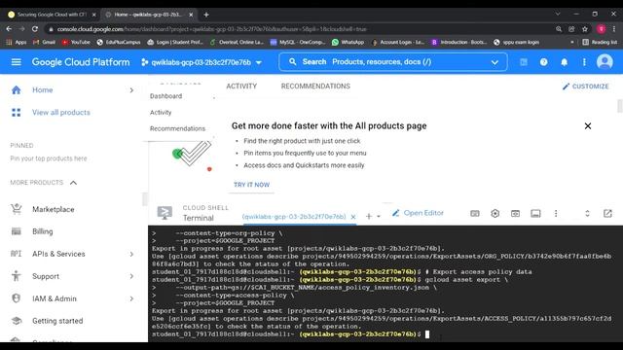Open the Google account avatar
This screenshot has width=623, height=350.
pyautogui.click(x=605, y=62)
